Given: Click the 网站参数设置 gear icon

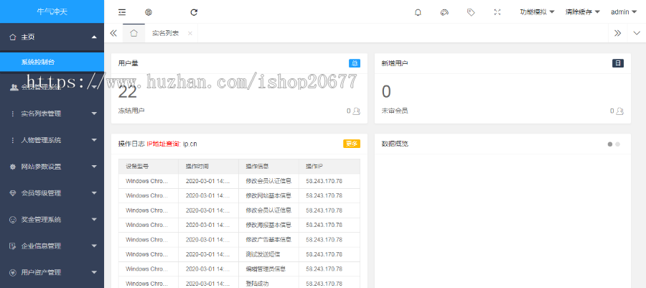Looking at the screenshot, I should point(12,167).
